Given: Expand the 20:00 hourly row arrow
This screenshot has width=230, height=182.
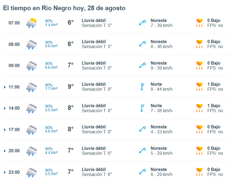Looking at the screenshot, I should point(5,151).
